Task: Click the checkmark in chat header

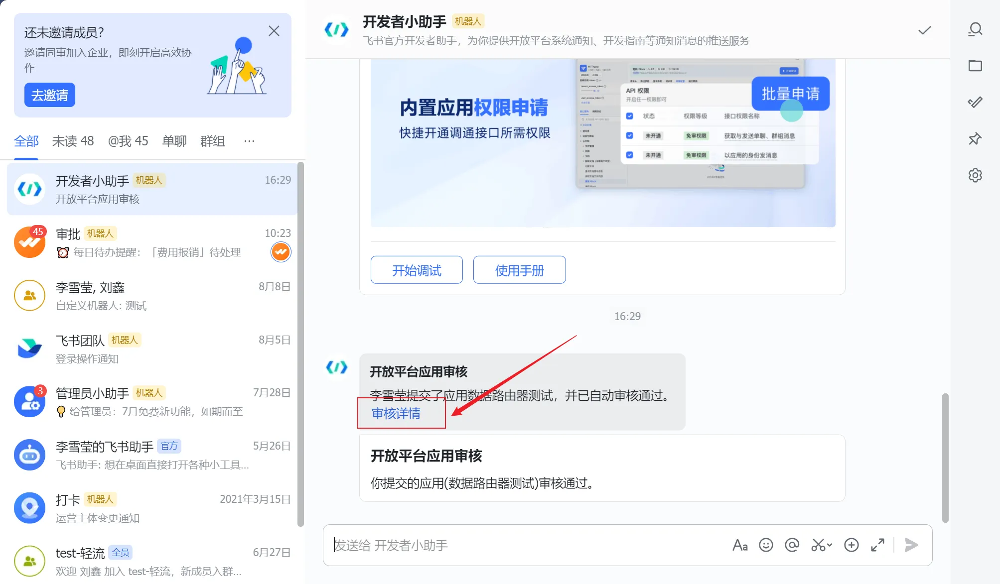Action: [924, 30]
